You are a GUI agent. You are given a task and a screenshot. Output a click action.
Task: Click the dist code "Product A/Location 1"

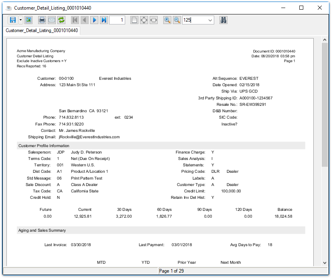point(89,172)
